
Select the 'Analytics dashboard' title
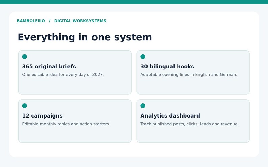click(170, 116)
